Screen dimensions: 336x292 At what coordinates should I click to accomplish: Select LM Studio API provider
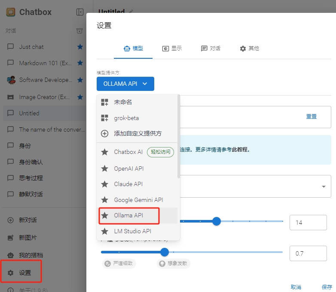click(x=137, y=231)
